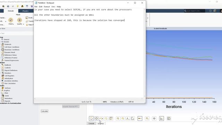The image size is (222, 125).
Task: Click the save picture icon in graphics toolbar
Action: click(x=169, y=118)
